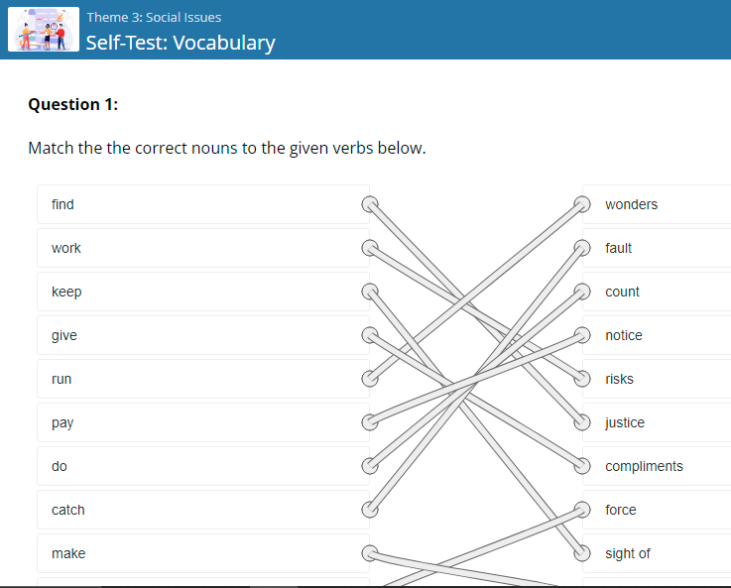
Task: Click the connector circle beside "work"
Action: pyautogui.click(x=369, y=248)
